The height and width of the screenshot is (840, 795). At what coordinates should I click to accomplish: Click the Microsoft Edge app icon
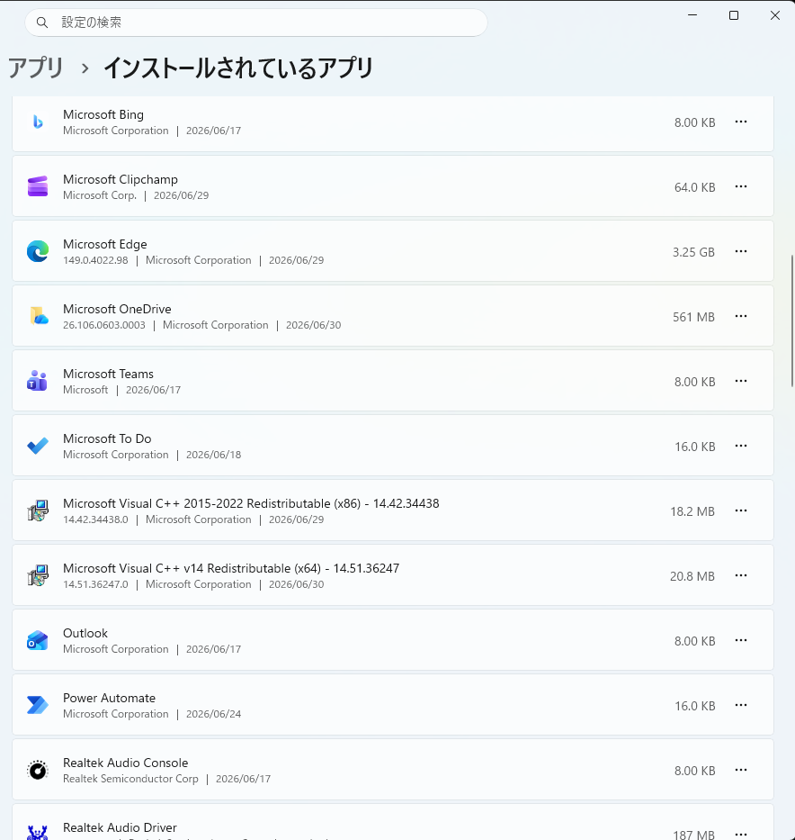(x=38, y=251)
